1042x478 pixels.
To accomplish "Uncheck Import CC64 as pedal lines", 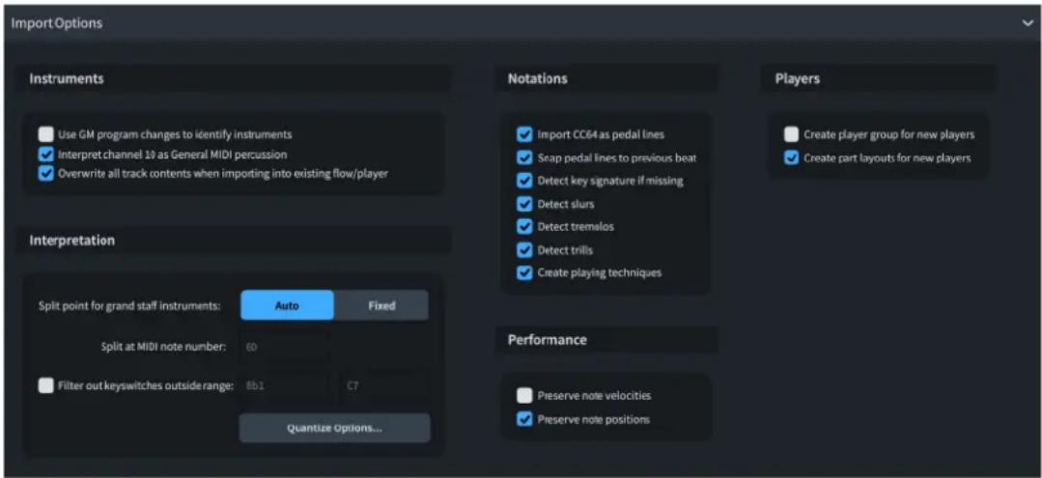I will click(x=524, y=134).
